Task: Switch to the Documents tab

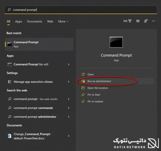Action: click(x=35, y=21)
